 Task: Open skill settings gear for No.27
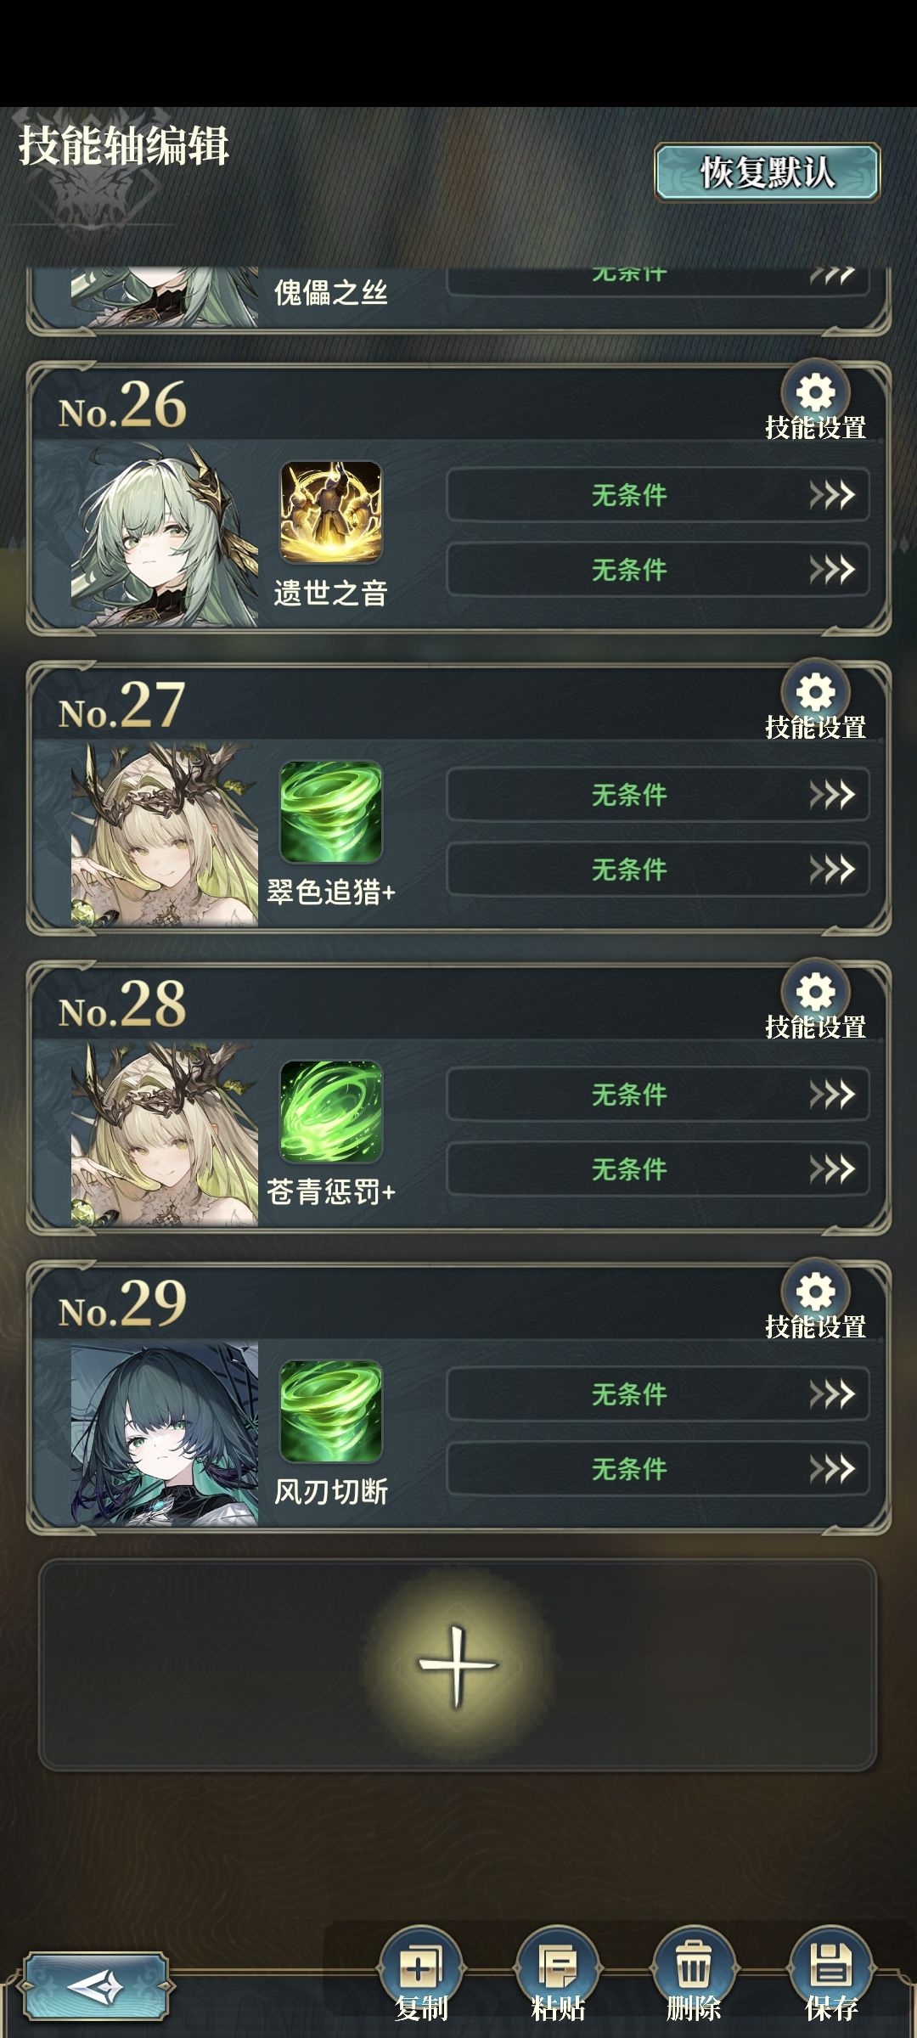click(x=815, y=693)
